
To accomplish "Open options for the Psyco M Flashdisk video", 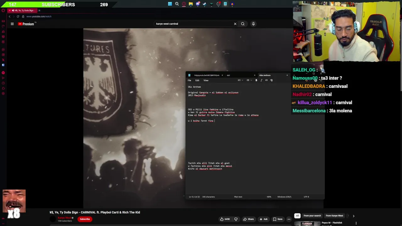I will [356, 223].
